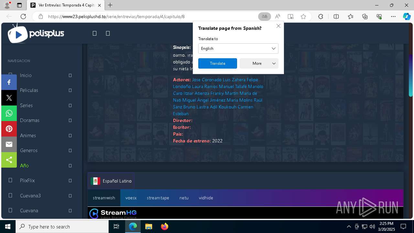Click the Facebook share icon
This screenshot has height=233, width=414.
pyautogui.click(x=9, y=82)
